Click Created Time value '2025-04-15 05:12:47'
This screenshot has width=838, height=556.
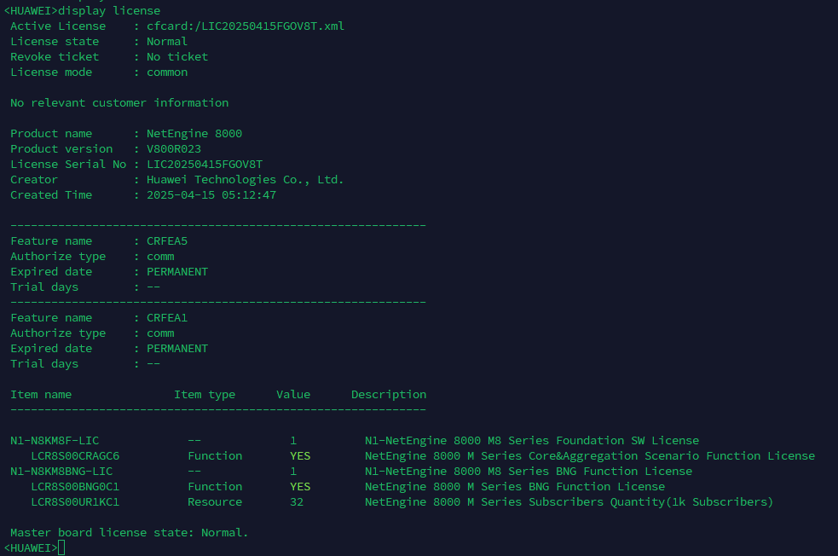(x=211, y=195)
